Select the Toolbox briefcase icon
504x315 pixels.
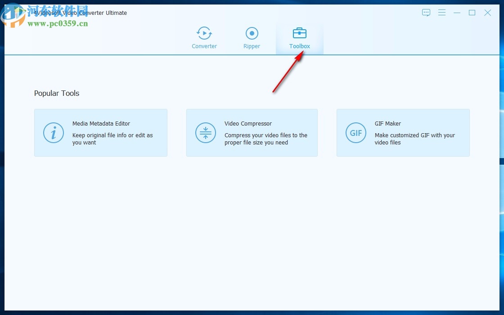point(300,33)
